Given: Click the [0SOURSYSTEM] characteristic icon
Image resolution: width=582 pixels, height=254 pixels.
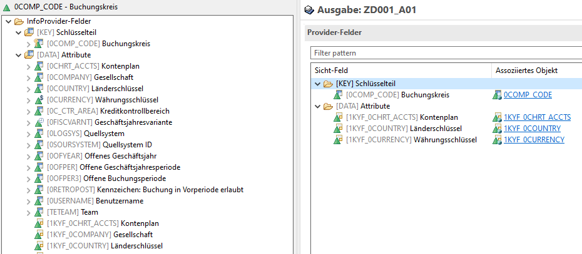Looking at the screenshot, I should 39,145.
